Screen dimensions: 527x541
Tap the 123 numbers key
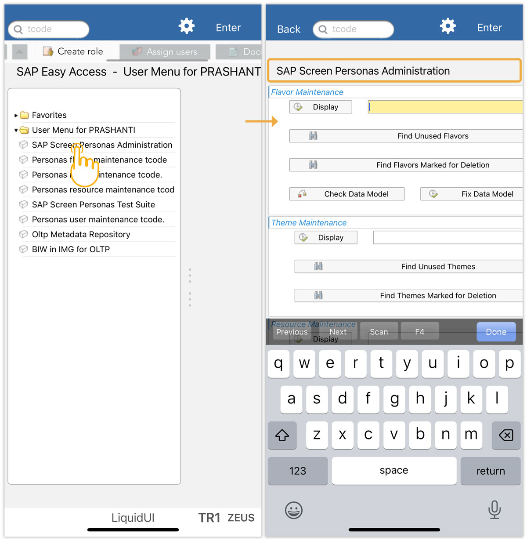[x=298, y=471]
